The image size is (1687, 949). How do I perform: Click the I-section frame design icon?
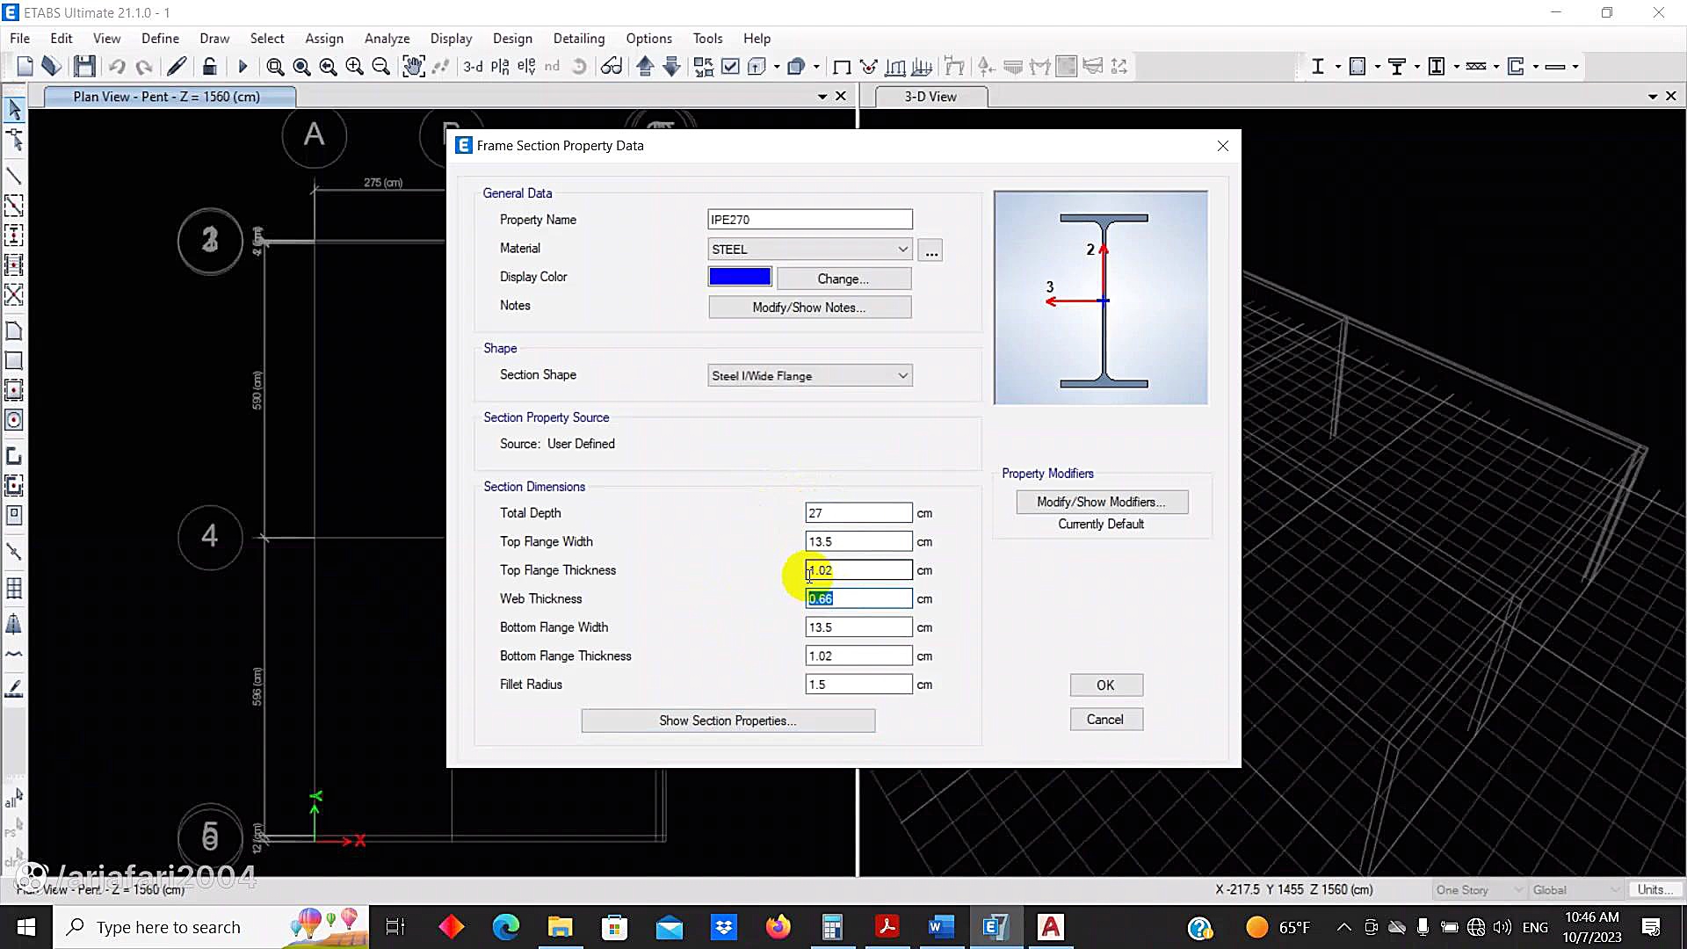coord(1317,67)
